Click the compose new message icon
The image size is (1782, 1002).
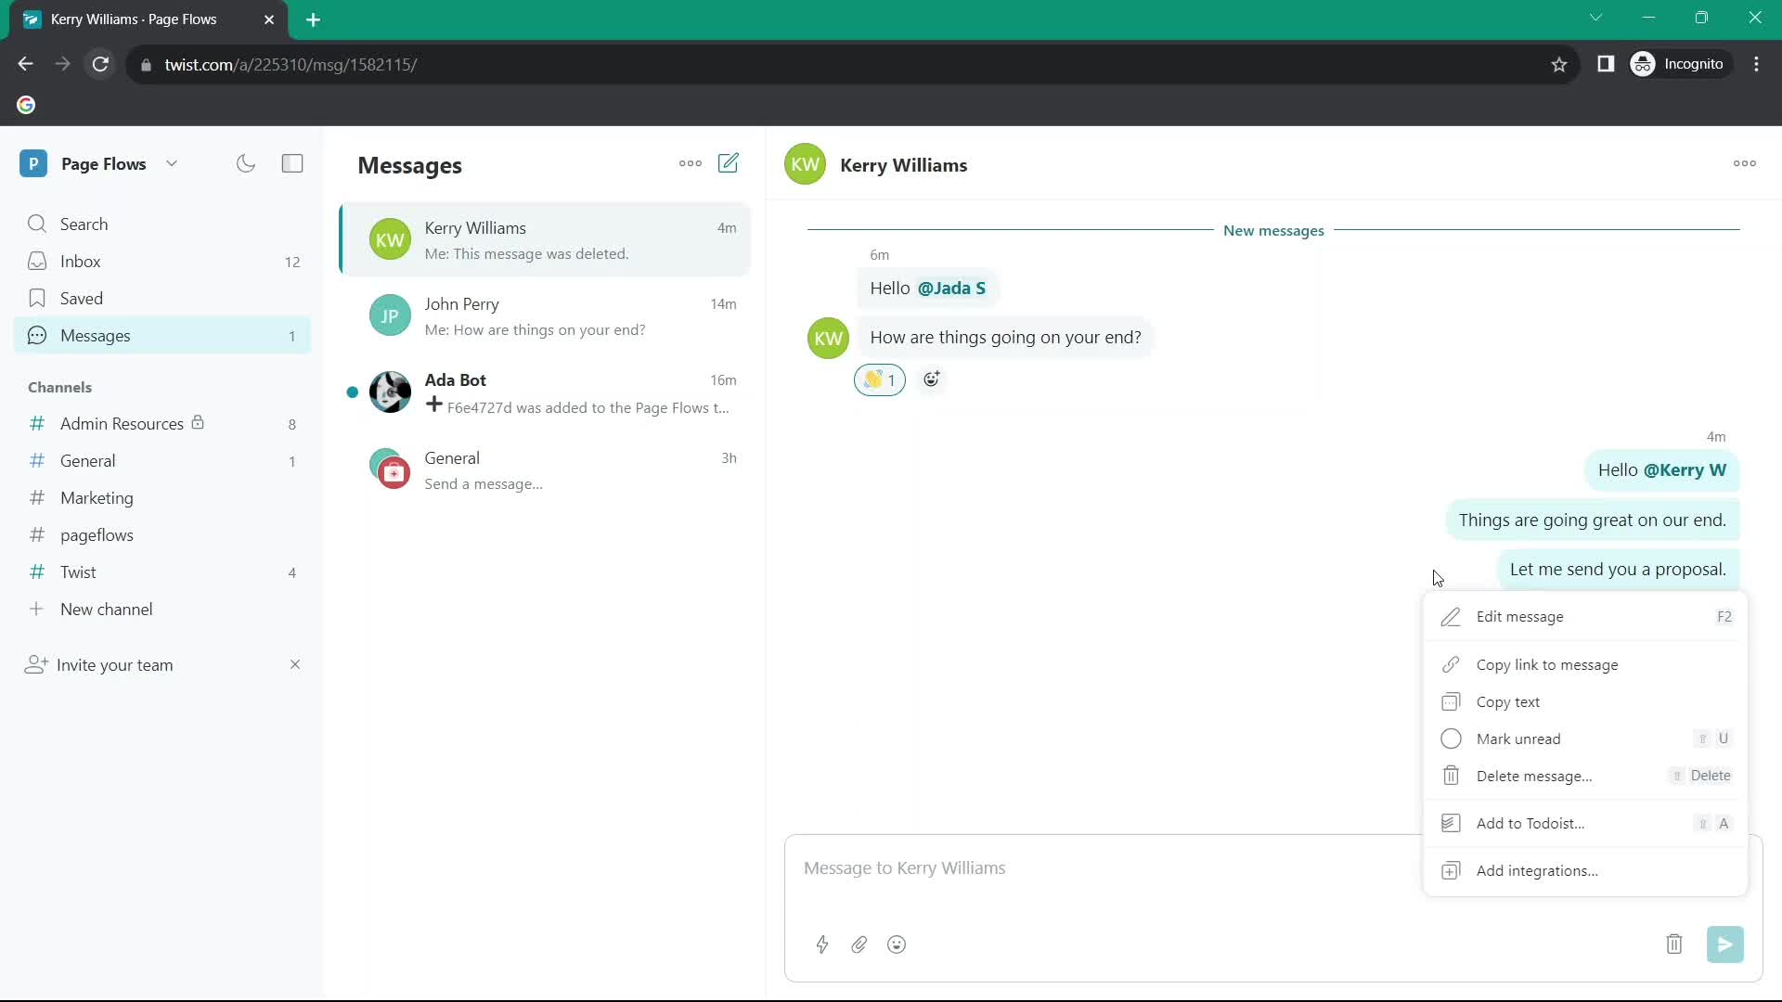730,162
